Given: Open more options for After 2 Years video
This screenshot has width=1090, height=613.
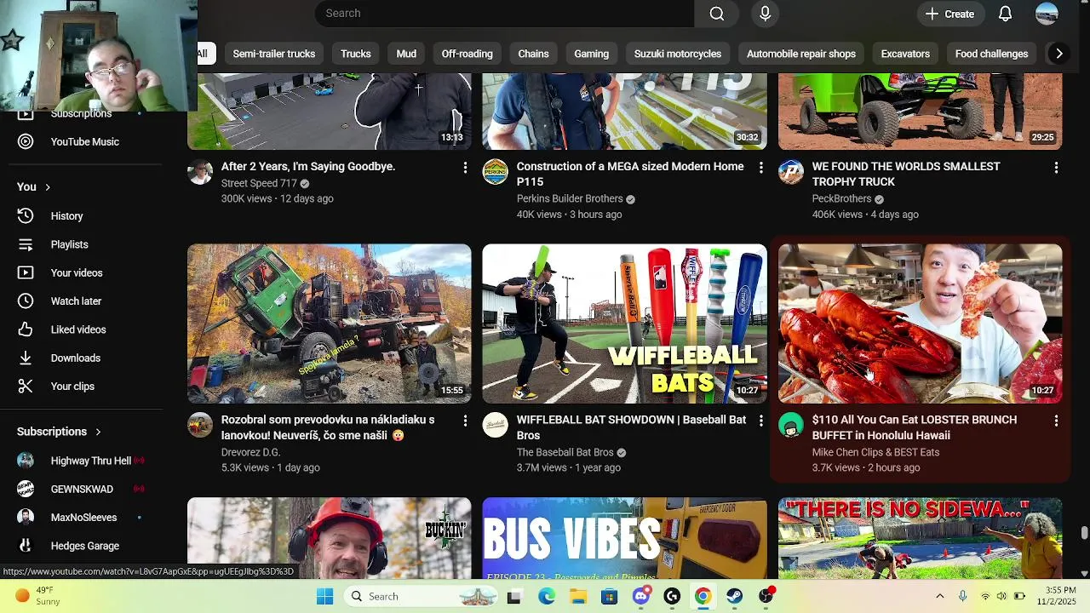Looking at the screenshot, I should (x=465, y=168).
